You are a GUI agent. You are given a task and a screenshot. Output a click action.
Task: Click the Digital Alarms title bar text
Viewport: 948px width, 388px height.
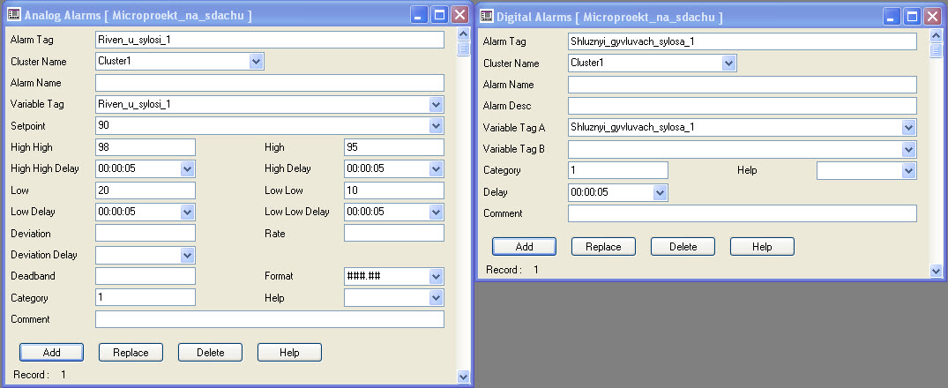[x=609, y=17]
